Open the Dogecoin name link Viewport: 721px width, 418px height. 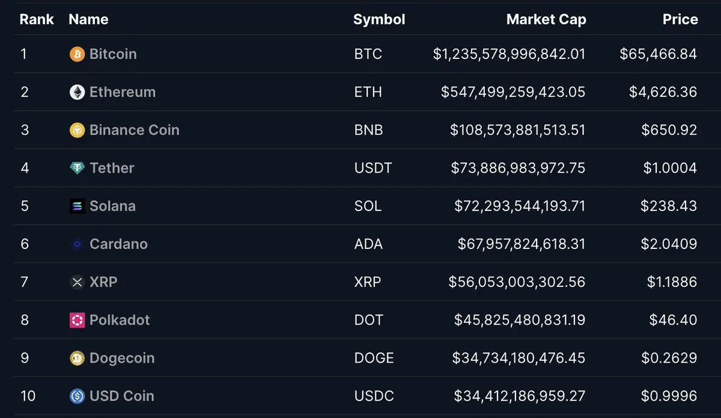122,358
